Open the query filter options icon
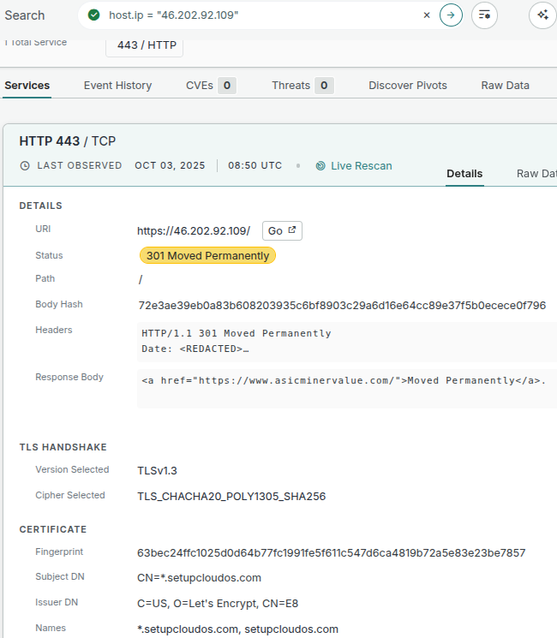Image resolution: width=557 pixels, height=638 pixels. [x=484, y=15]
